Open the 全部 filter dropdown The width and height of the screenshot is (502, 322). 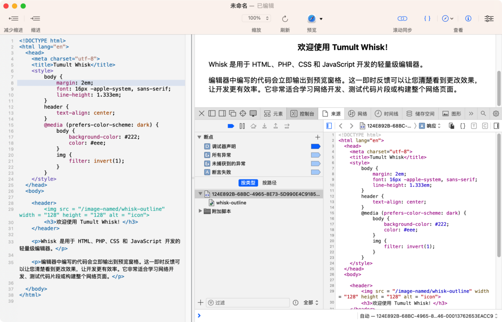311,302
